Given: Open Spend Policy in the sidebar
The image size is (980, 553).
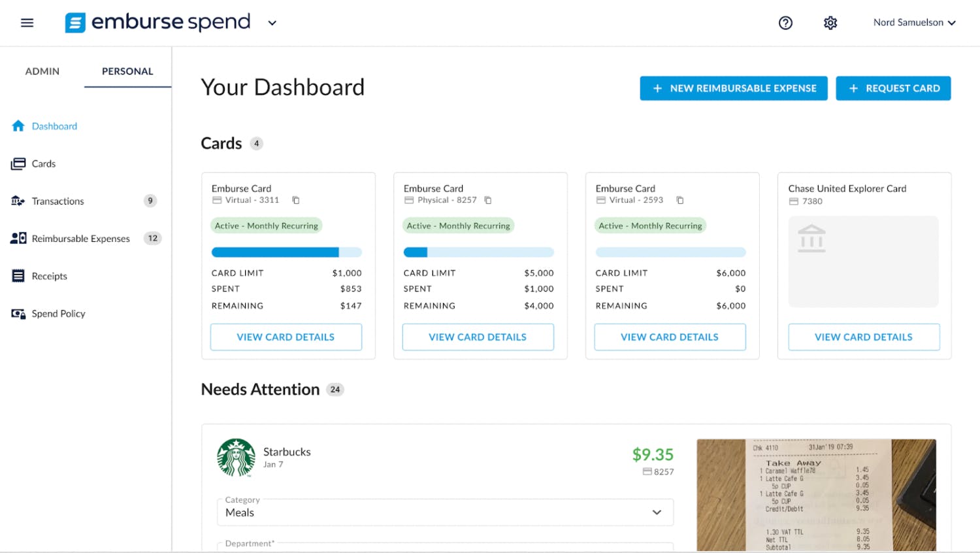Looking at the screenshot, I should 58,314.
